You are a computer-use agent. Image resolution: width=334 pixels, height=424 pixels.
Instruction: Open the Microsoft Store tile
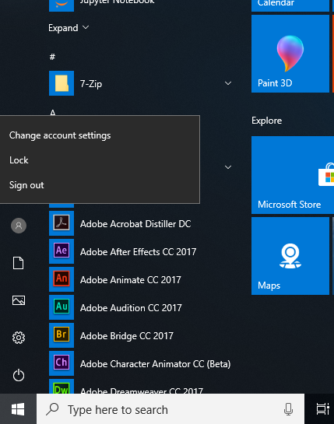(293, 175)
